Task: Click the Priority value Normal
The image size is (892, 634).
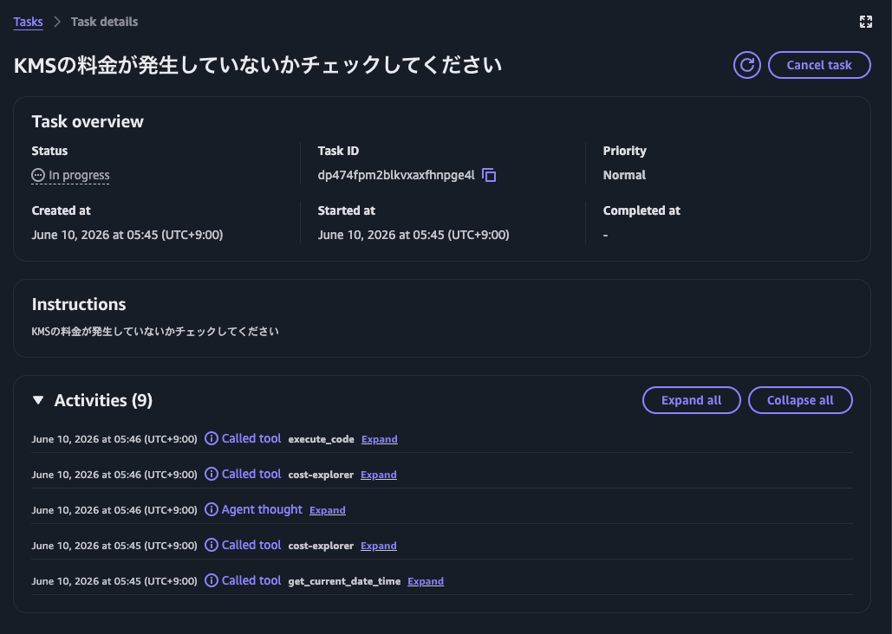Action: [x=624, y=175]
